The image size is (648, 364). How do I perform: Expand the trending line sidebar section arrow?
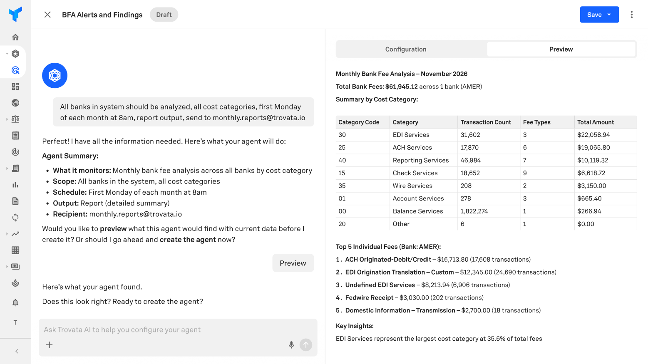[x=7, y=234]
